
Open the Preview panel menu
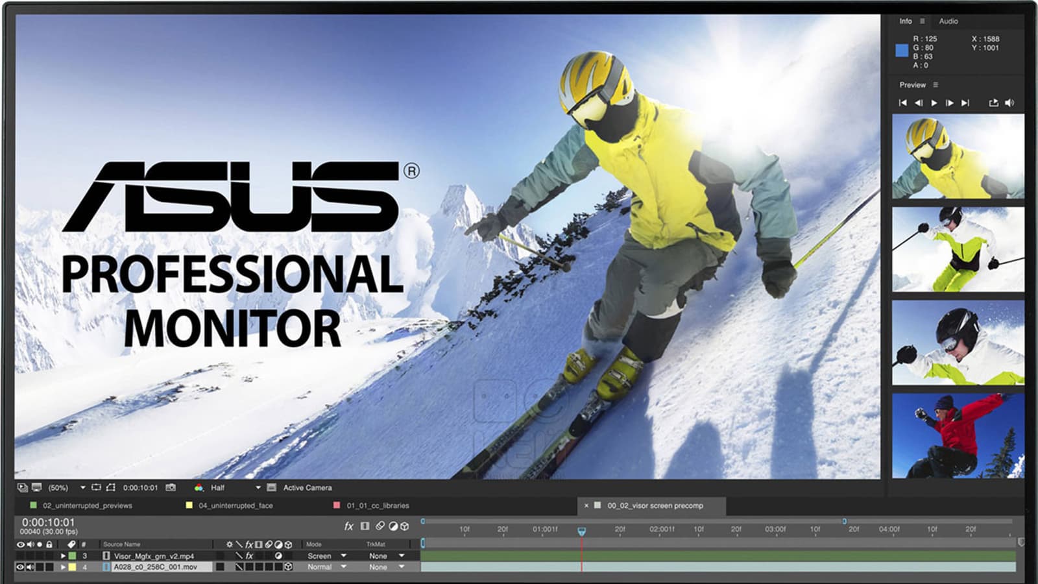tap(935, 85)
